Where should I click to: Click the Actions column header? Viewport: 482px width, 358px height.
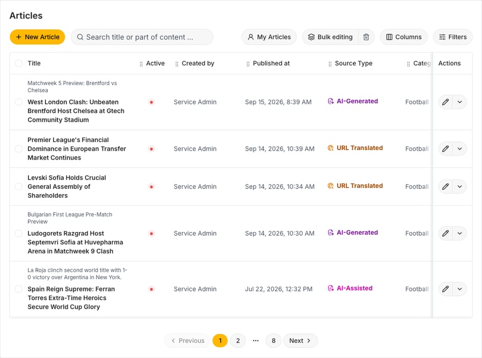point(449,63)
